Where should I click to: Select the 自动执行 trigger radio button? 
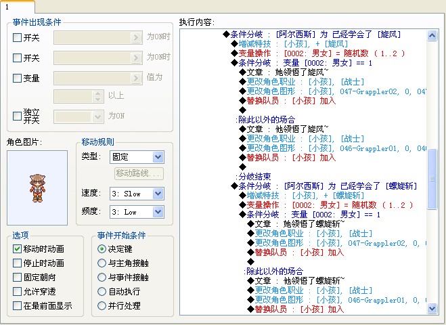click(x=102, y=291)
